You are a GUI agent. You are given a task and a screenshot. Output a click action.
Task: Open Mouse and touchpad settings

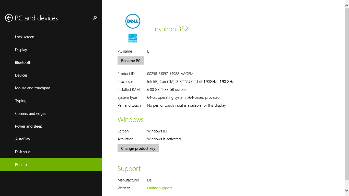[51, 88]
